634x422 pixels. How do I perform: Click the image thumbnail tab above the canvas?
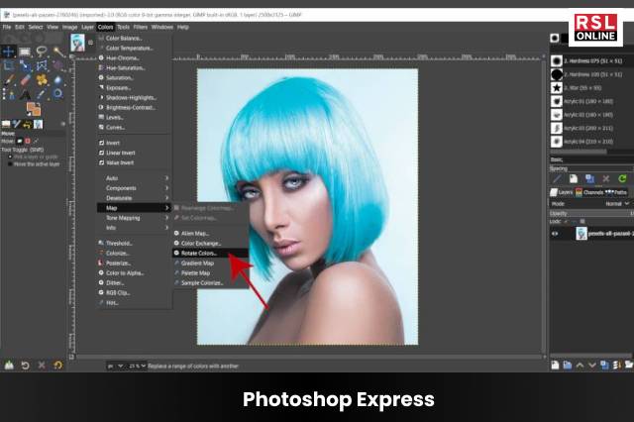point(77,43)
